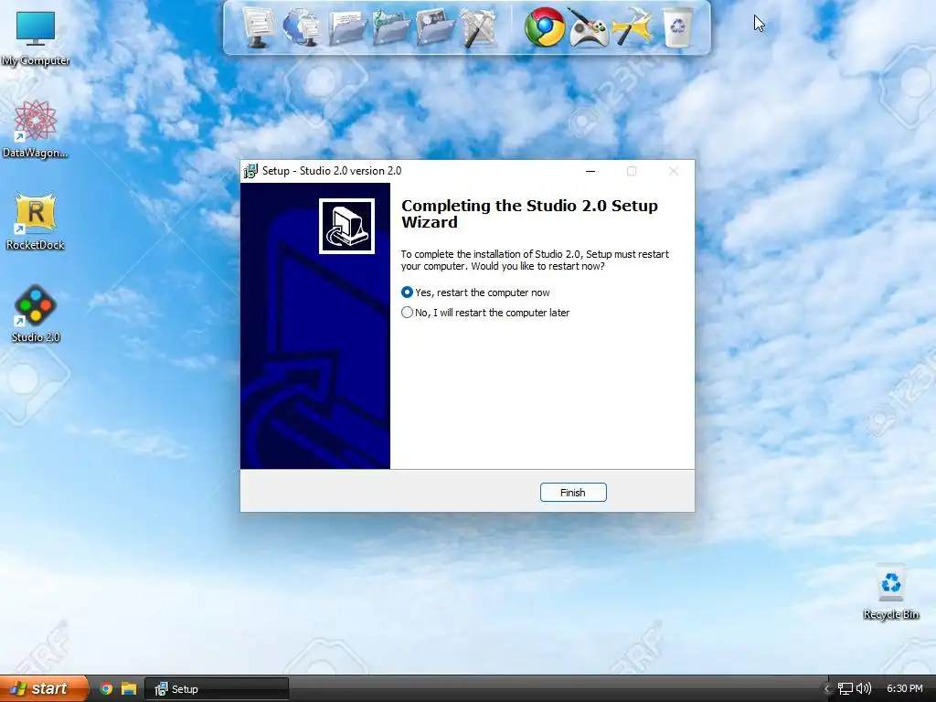The width and height of the screenshot is (936, 702).
Task: Choose Yes, restart the computer now
Action: 475,292
